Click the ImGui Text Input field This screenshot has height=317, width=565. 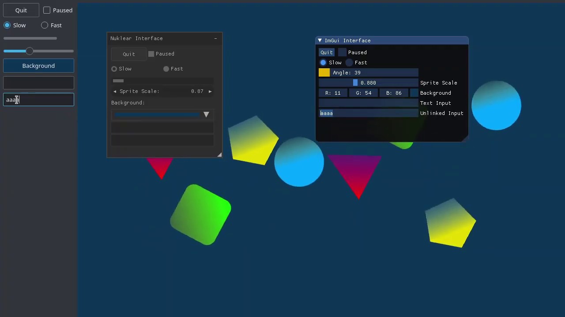[x=369, y=103]
